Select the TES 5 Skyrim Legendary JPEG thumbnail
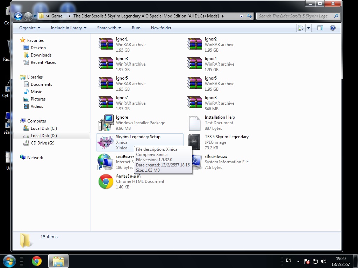358x268 pixels. [194, 142]
